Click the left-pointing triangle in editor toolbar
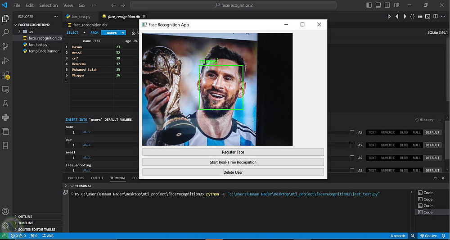 click(397, 17)
